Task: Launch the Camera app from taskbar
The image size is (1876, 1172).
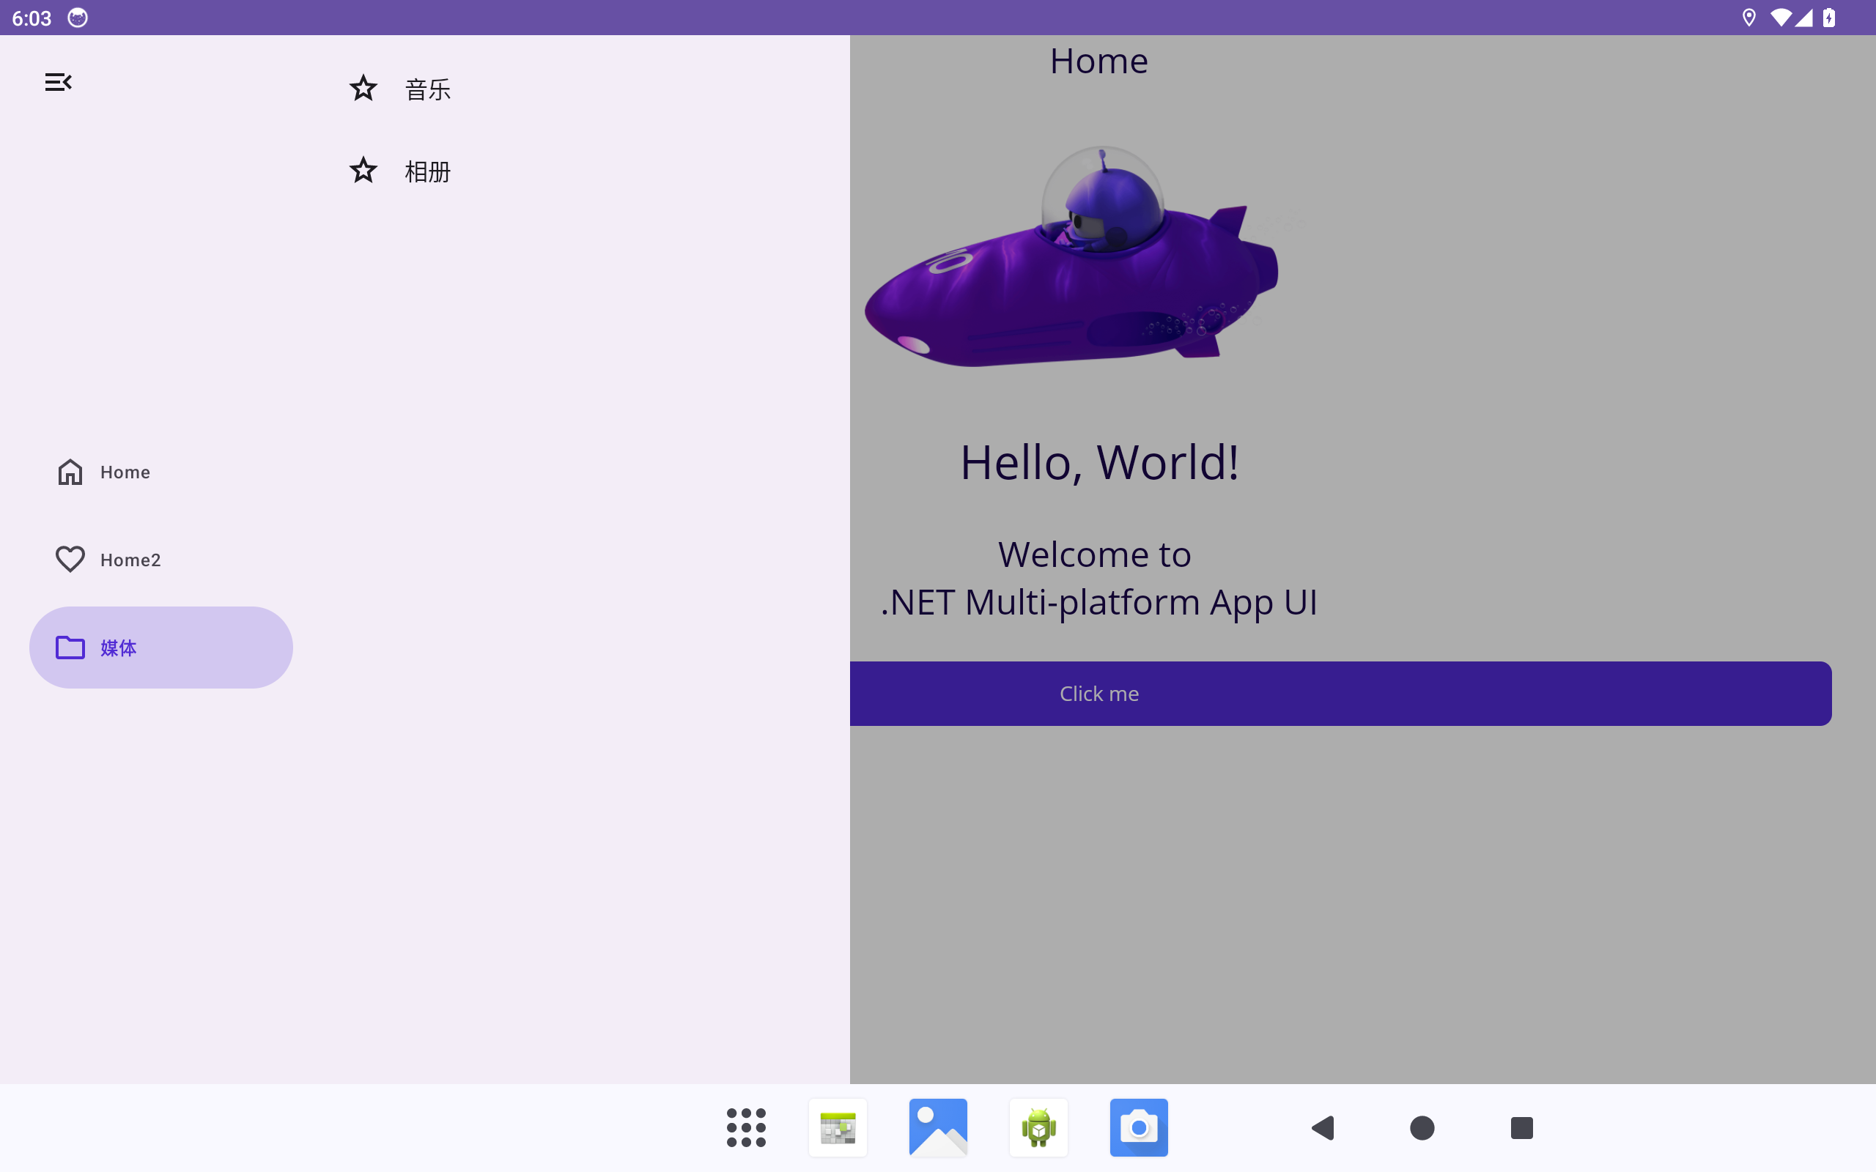Action: coord(1139,1127)
